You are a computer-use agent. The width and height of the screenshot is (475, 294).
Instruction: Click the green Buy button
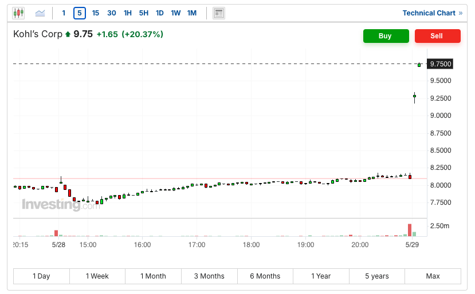(x=386, y=36)
